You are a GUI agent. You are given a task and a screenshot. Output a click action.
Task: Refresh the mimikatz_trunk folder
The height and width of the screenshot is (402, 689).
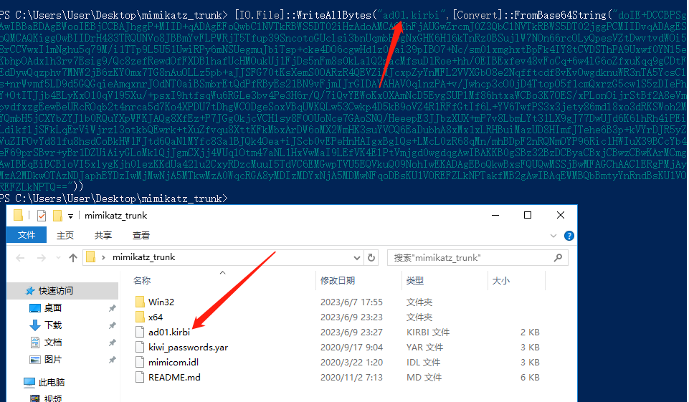tap(371, 258)
